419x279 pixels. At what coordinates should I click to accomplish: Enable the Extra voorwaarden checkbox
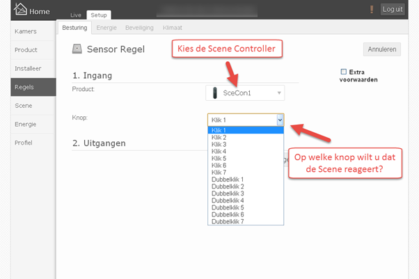(x=344, y=72)
